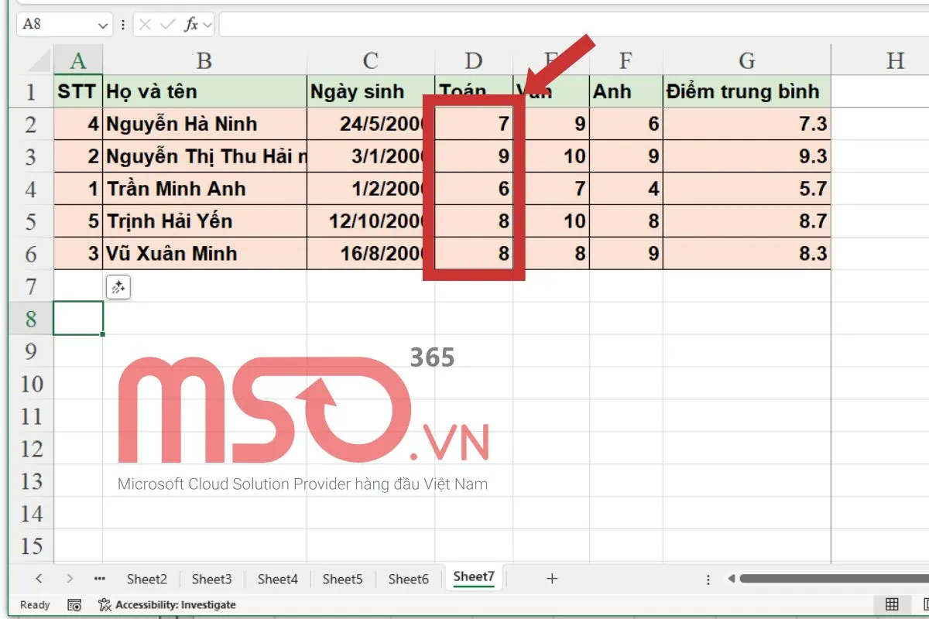Switch to Normal view icon in status bar
The image size is (929, 619).
892,604
